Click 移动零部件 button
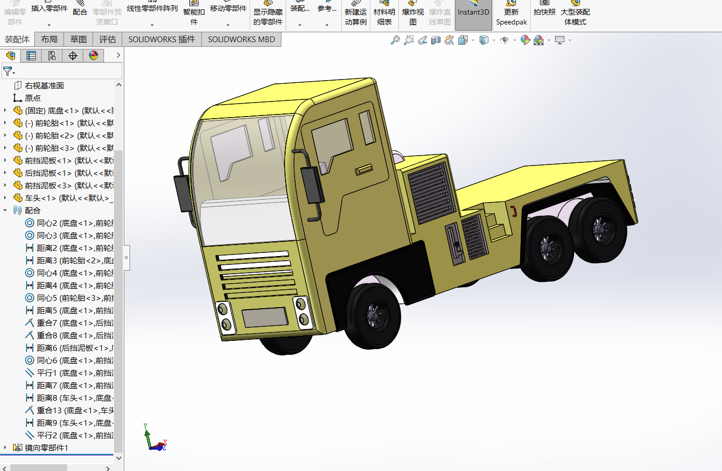Viewport: 722px width, 471px height. (x=228, y=8)
